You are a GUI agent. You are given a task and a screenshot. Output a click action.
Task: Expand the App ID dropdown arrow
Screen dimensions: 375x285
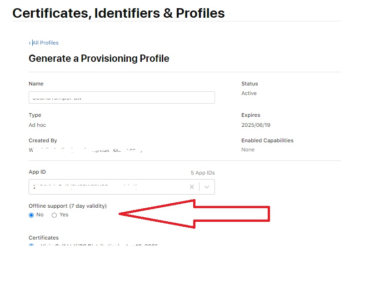[207, 187]
